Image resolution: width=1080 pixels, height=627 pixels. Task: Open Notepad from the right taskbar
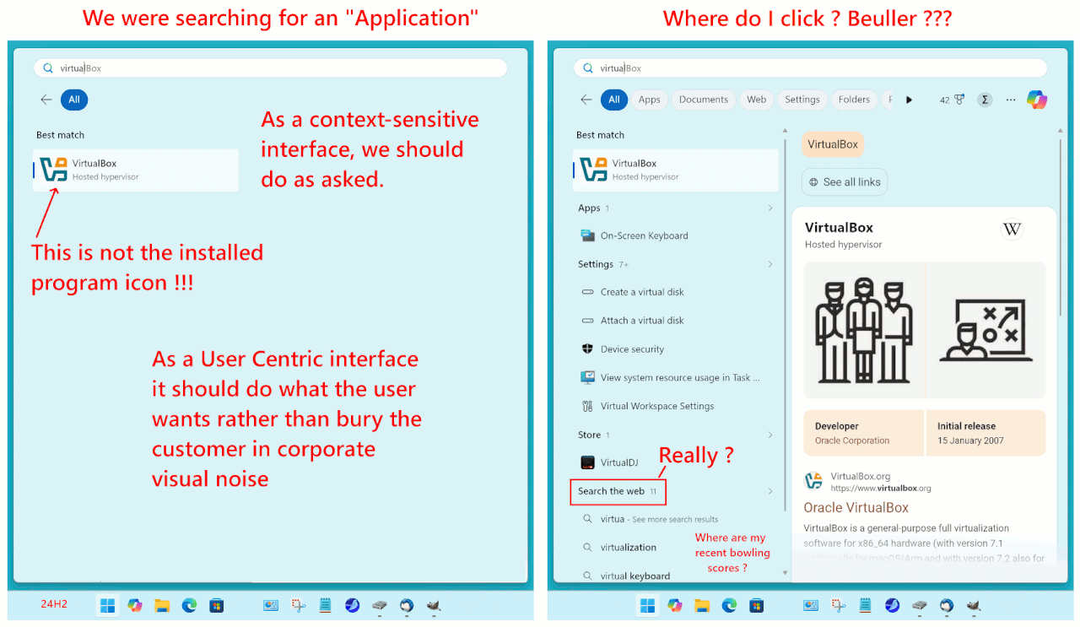pos(865,605)
